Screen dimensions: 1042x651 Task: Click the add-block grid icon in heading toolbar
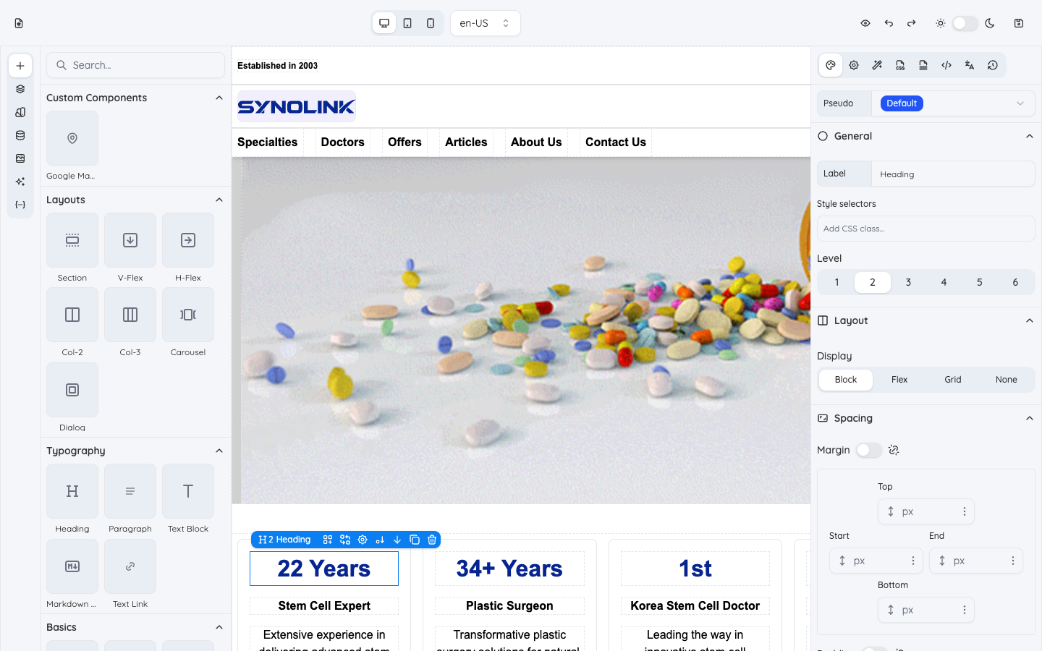coord(328,540)
